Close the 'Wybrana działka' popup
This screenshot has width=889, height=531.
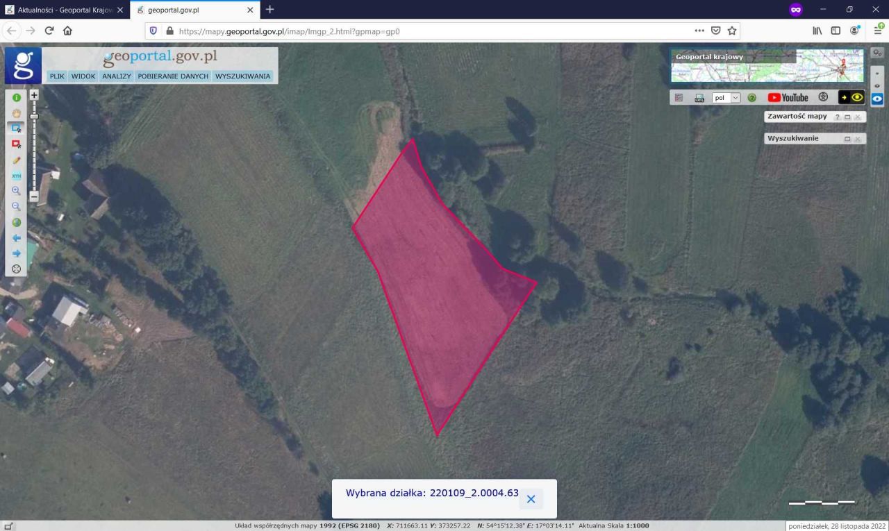pyautogui.click(x=531, y=499)
